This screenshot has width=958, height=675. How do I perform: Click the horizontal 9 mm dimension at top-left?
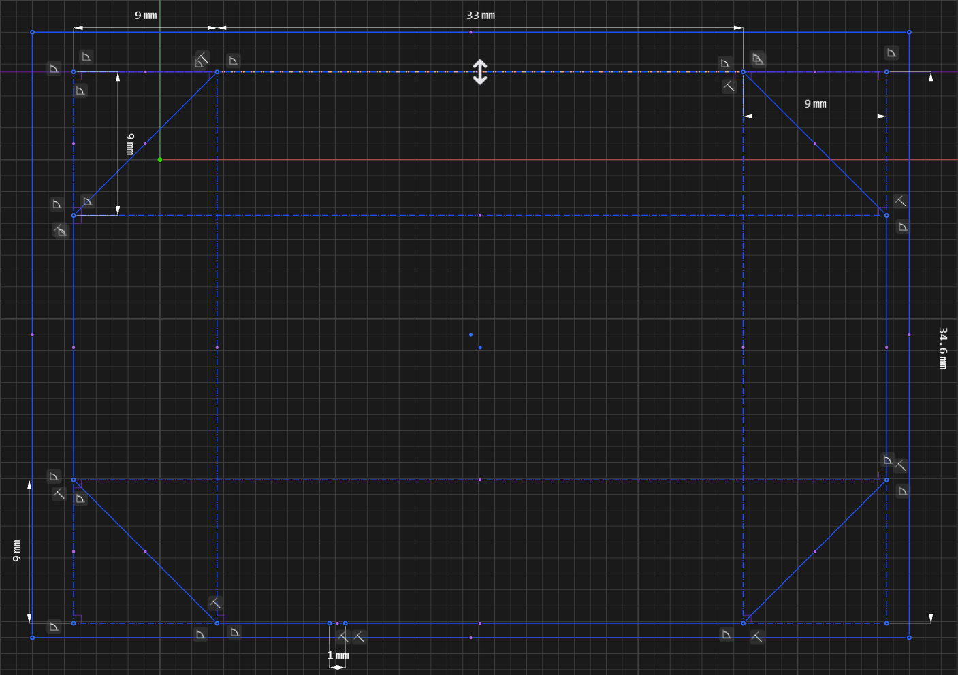coord(146,15)
